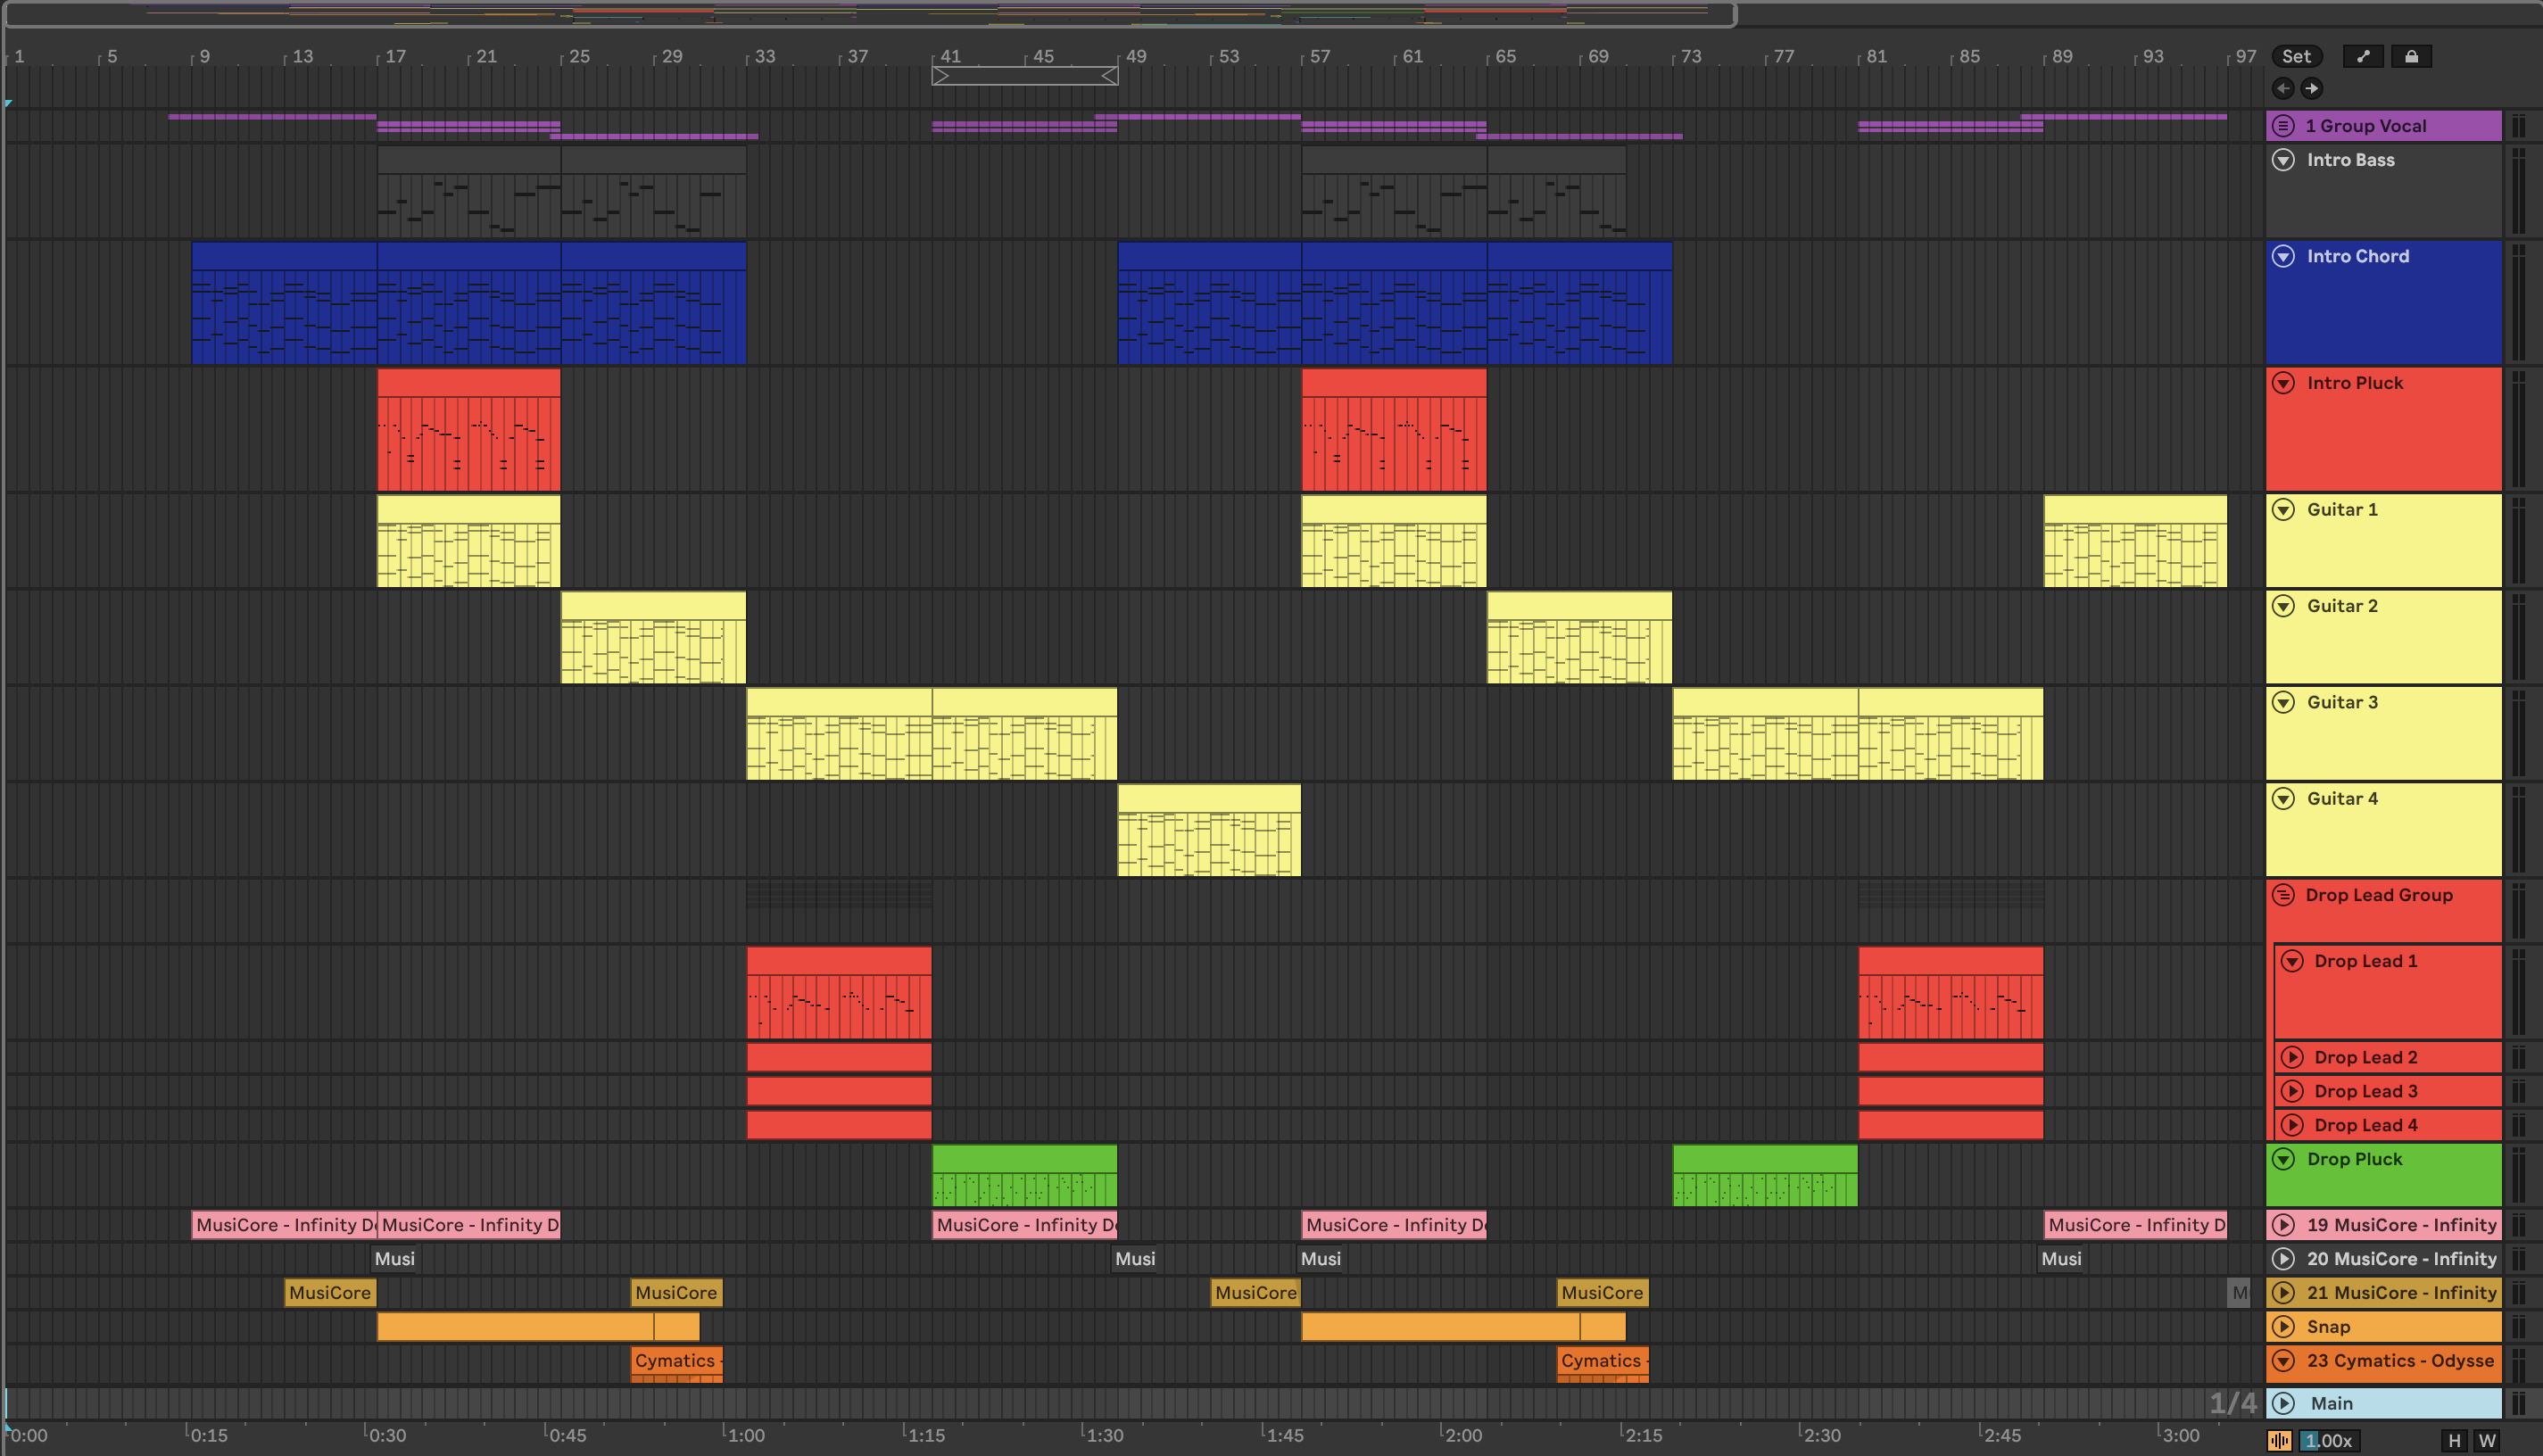Screen dimensions: 2543x1456
Task: Click the H optimize height button
Action: (x=2454, y=1440)
